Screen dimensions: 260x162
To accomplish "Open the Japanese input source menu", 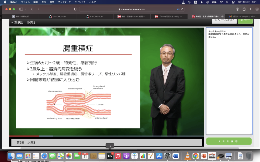I will tap(196, 2).
